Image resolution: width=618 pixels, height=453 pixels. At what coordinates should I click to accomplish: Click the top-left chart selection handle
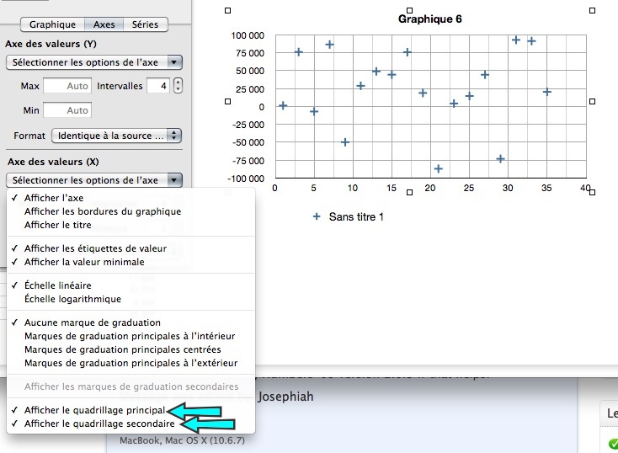[x=228, y=11]
